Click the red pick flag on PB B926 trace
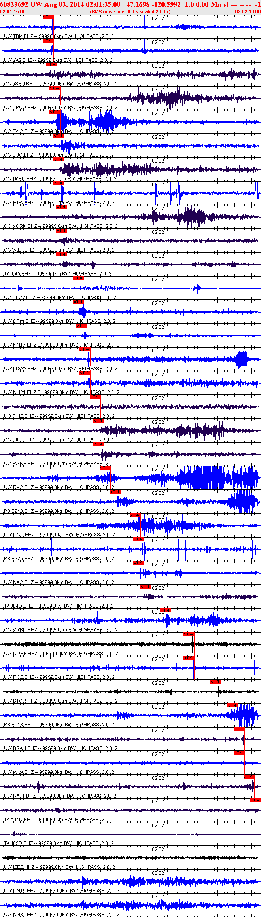Viewport: 261px width, 917px height. coord(139,539)
